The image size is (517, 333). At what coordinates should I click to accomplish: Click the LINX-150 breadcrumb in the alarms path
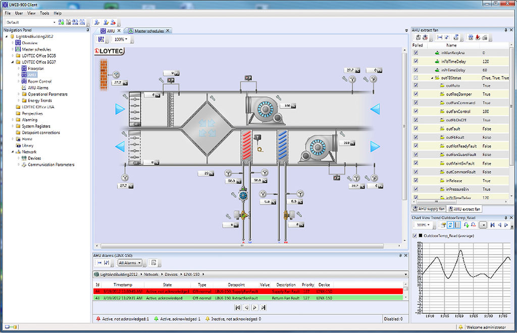(x=191, y=274)
